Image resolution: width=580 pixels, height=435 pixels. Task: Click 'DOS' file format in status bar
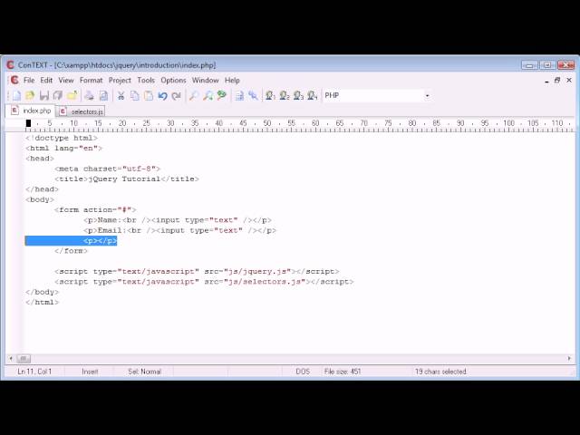(303, 372)
